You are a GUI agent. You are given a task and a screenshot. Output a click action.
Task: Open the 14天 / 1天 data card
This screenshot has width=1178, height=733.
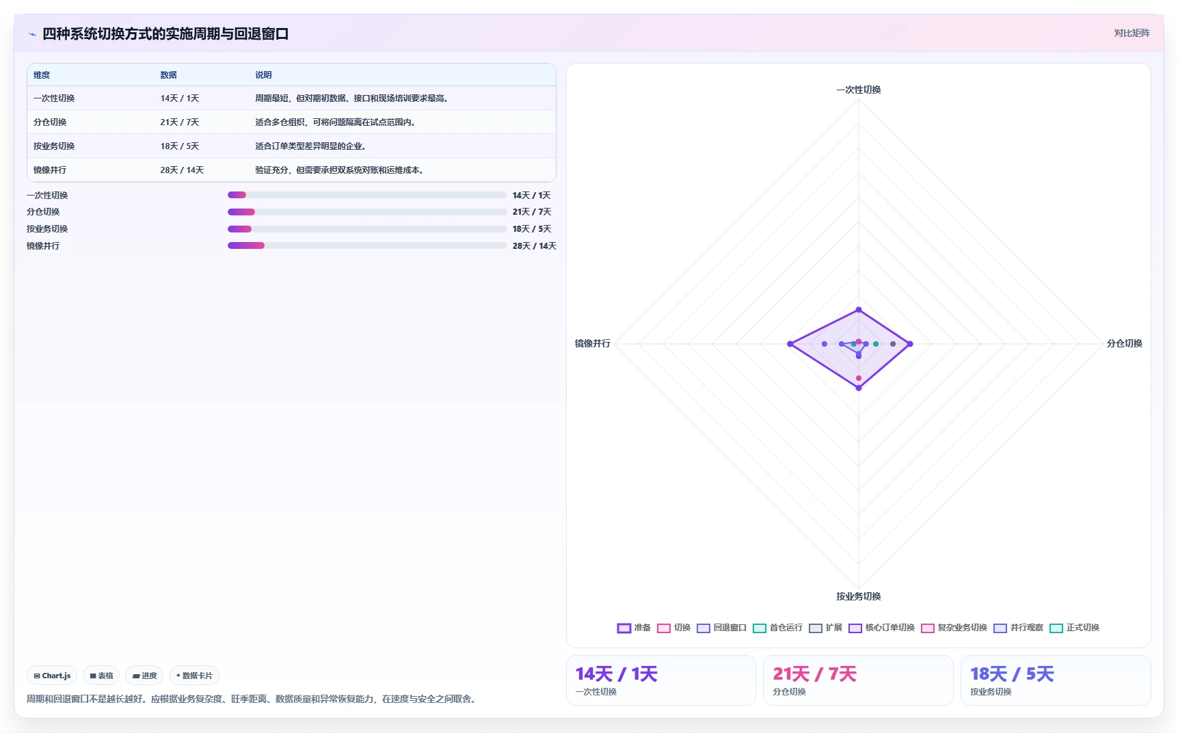[x=660, y=680]
